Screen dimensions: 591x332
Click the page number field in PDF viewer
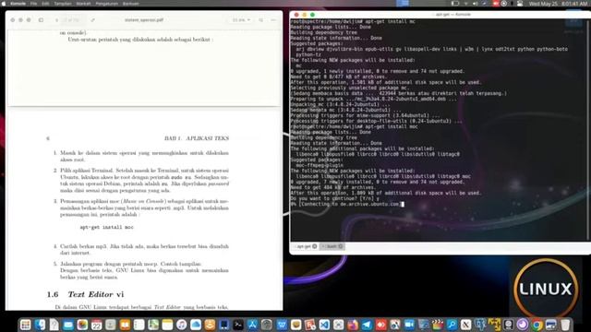[71, 20]
